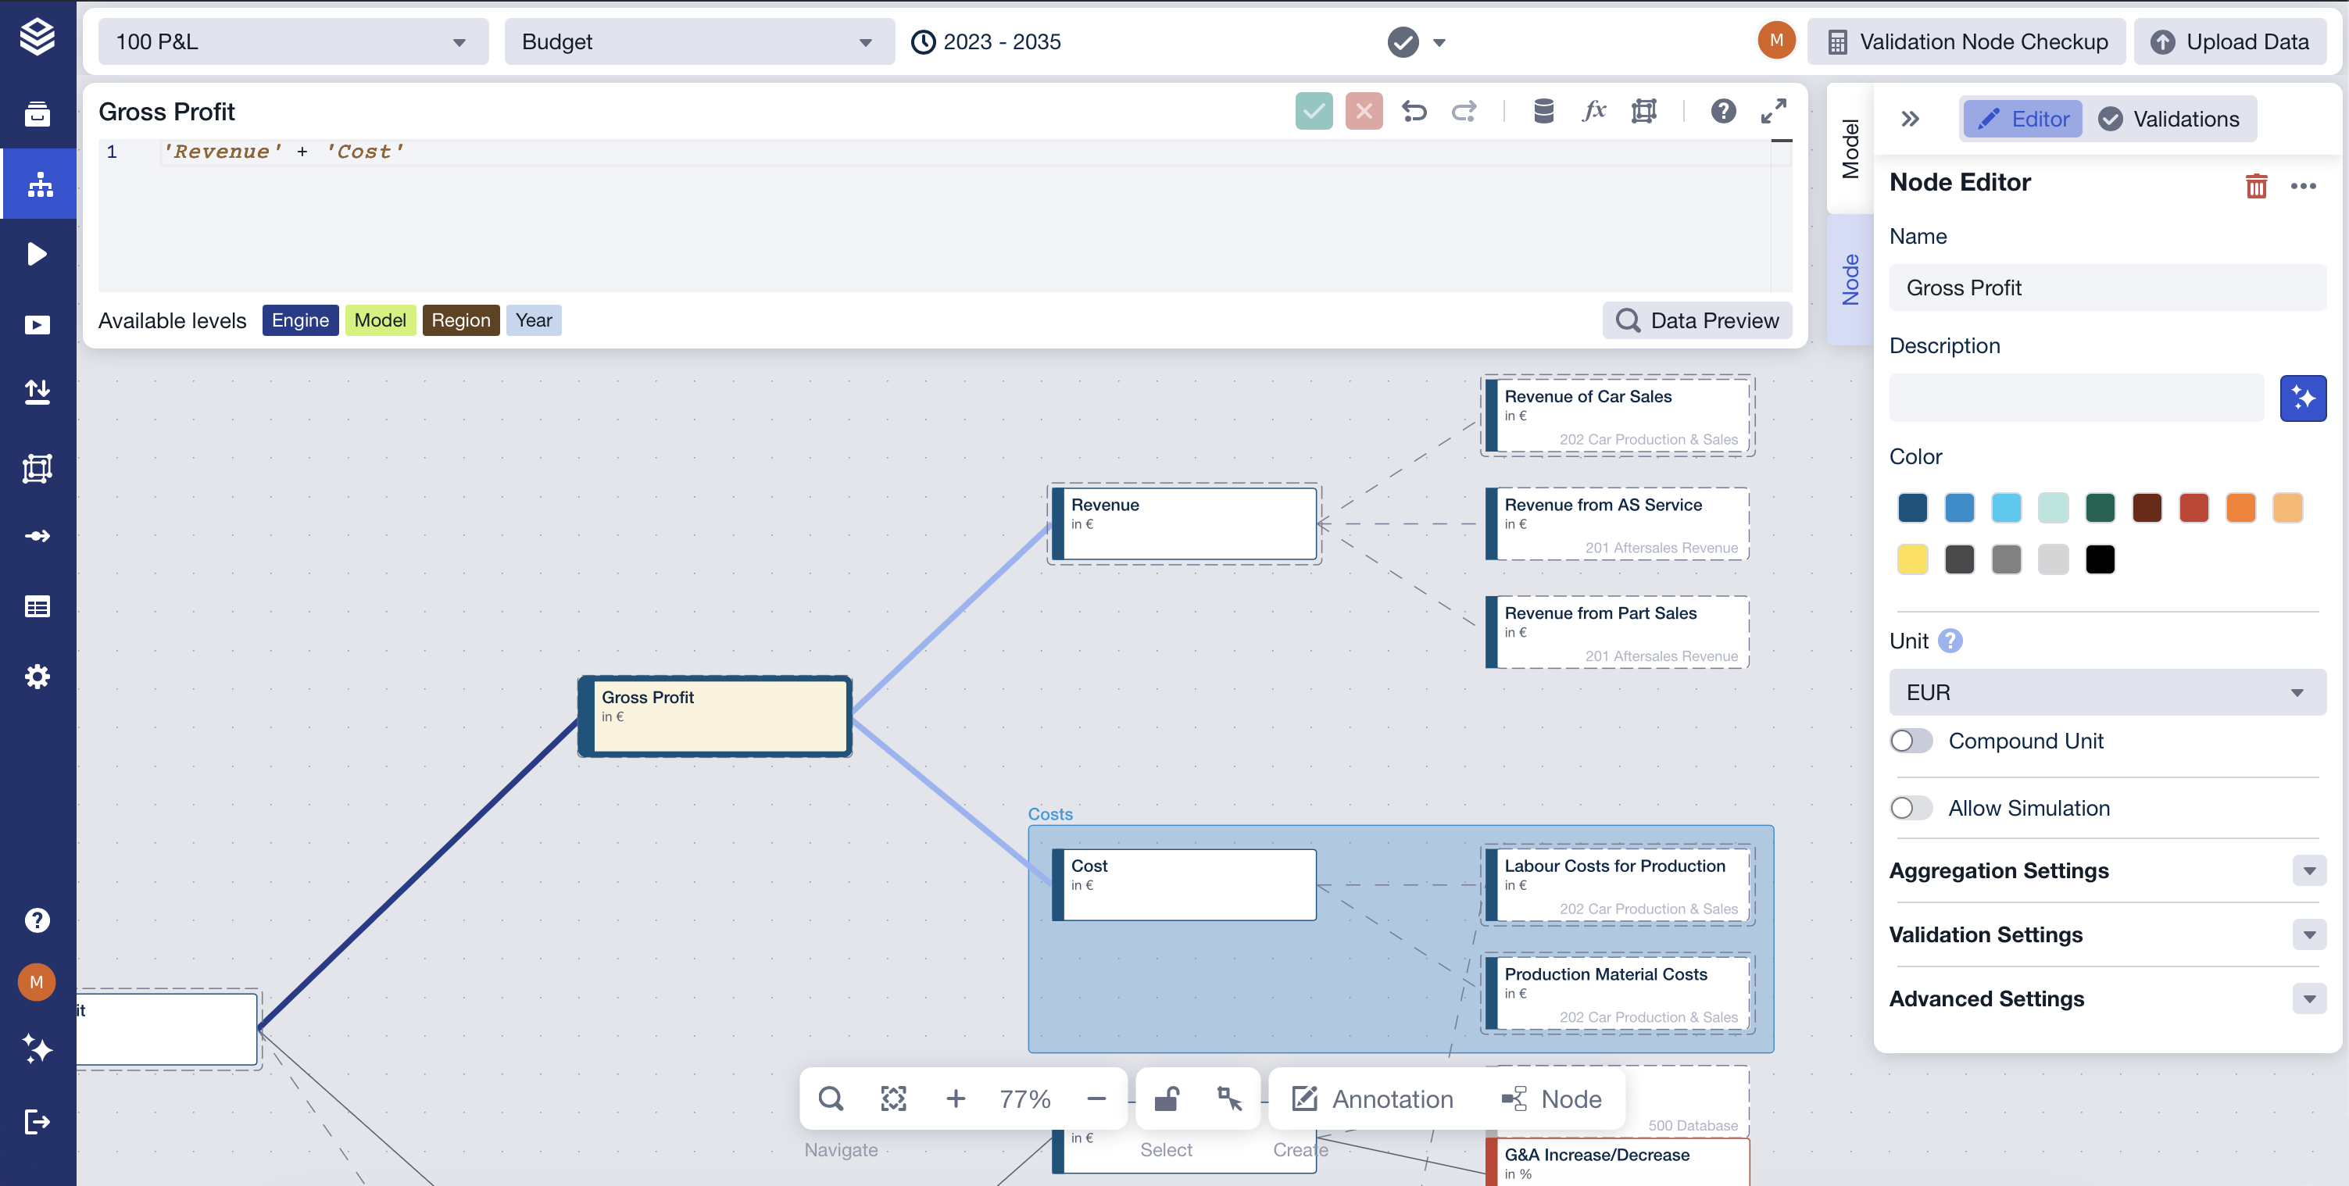
Task: Undo the last formula change
Action: (1414, 111)
